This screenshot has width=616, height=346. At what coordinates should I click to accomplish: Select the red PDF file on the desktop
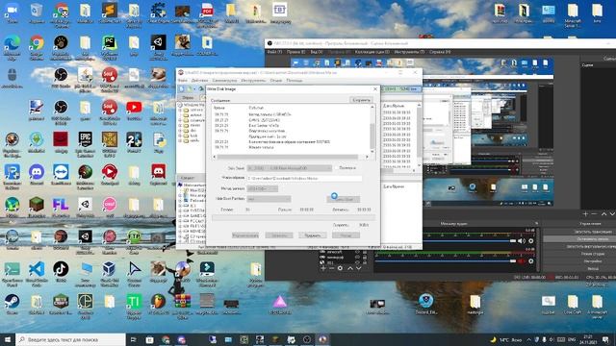click(x=207, y=10)
